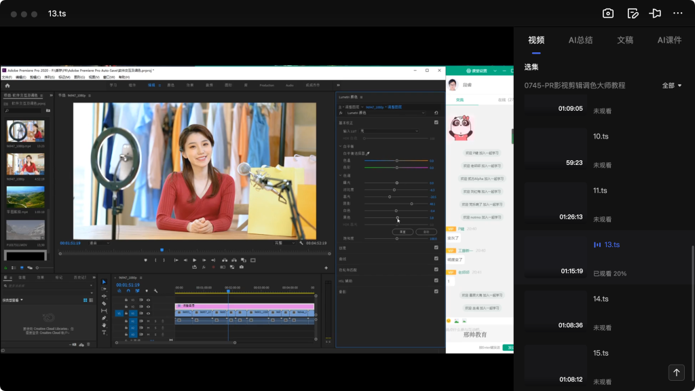
Task: Click the emoji icon in chat input
Action: 449,321
